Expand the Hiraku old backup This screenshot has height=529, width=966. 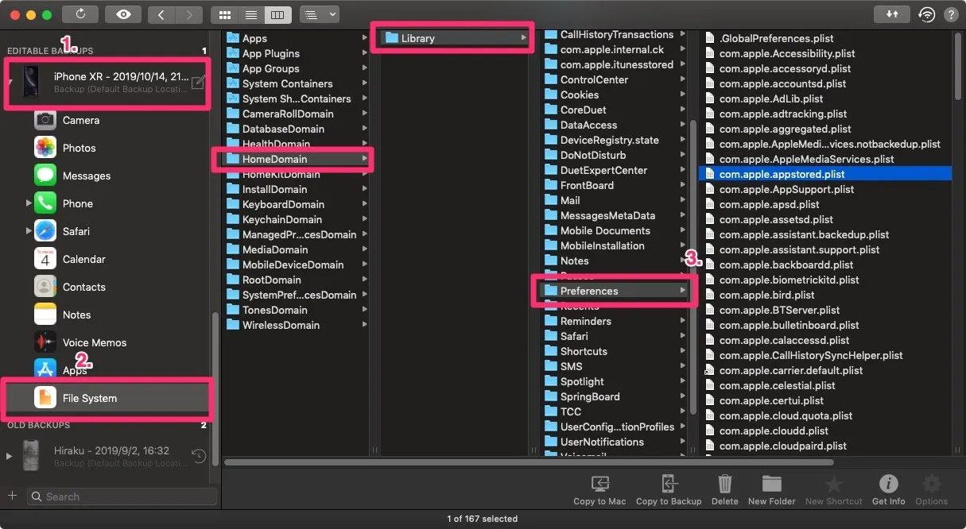coord(9,456)
